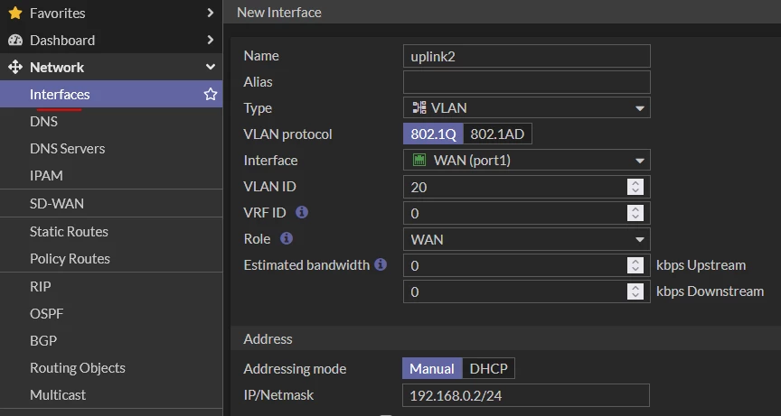The height and width of the screenshot is (416, 781).
Task: Adjust Downstream bandwidth spinner
Action: pos(635,291)
